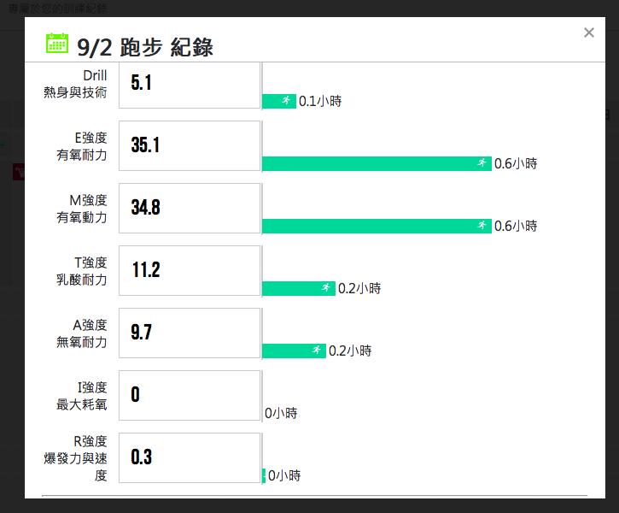Image resolution: width=619 pixels, height=513 pixels.
Task: Click the small R強度 green bar
Action: 264,475
